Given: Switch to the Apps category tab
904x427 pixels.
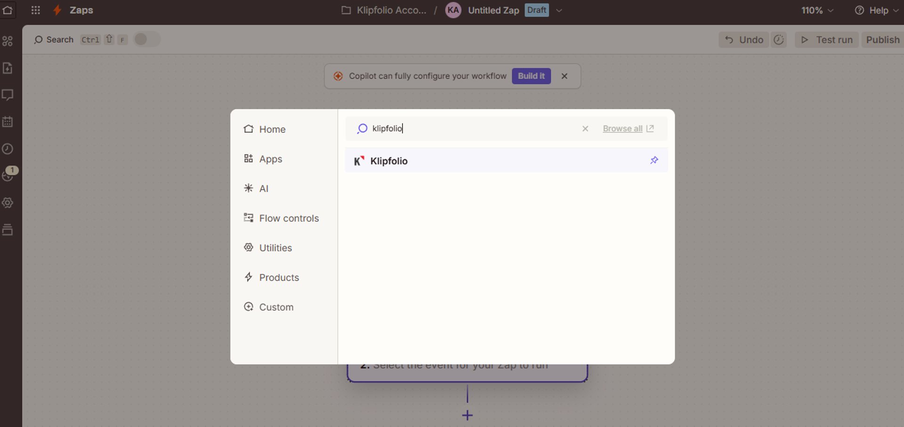Looking at the screenshot, I should (x=271, y=159).
